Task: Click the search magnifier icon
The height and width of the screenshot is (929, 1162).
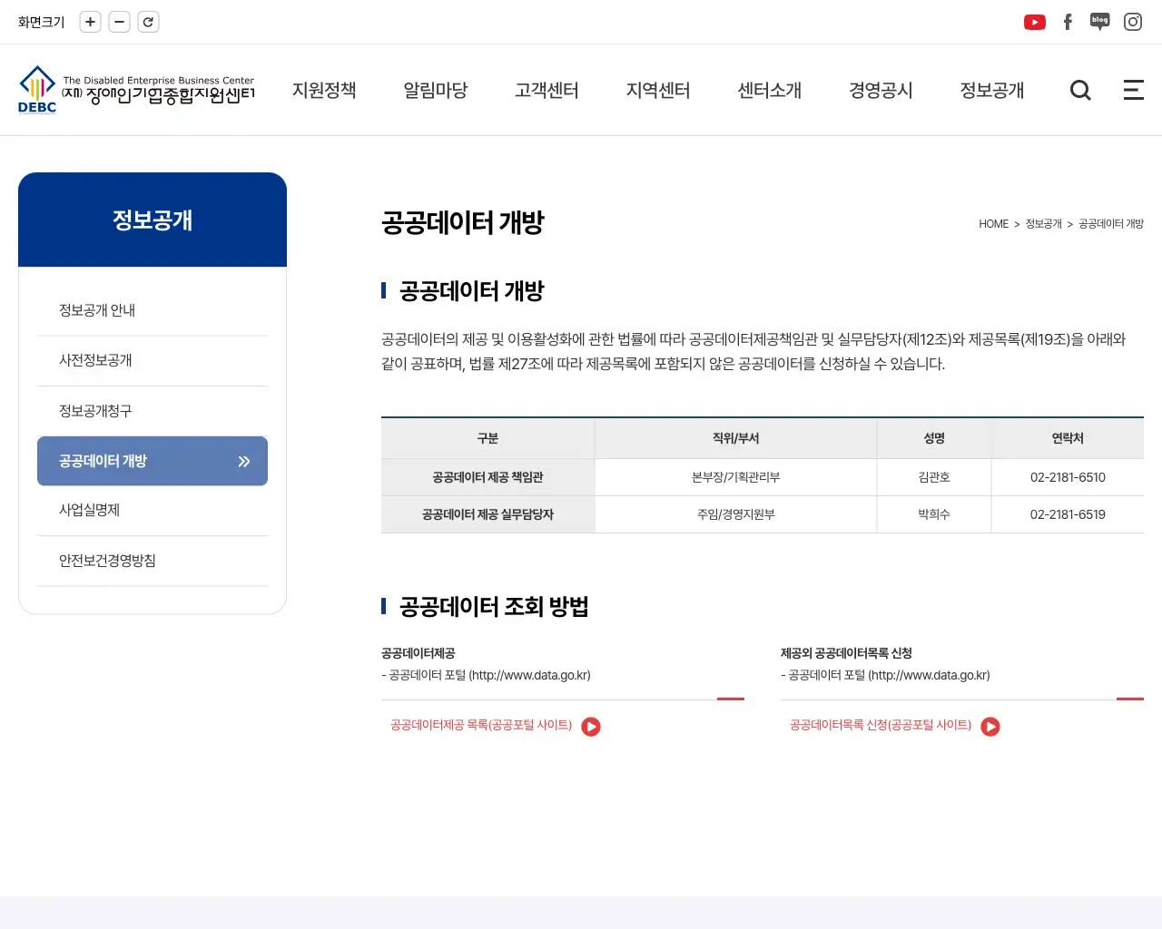Action: [x=1080, y=90]
